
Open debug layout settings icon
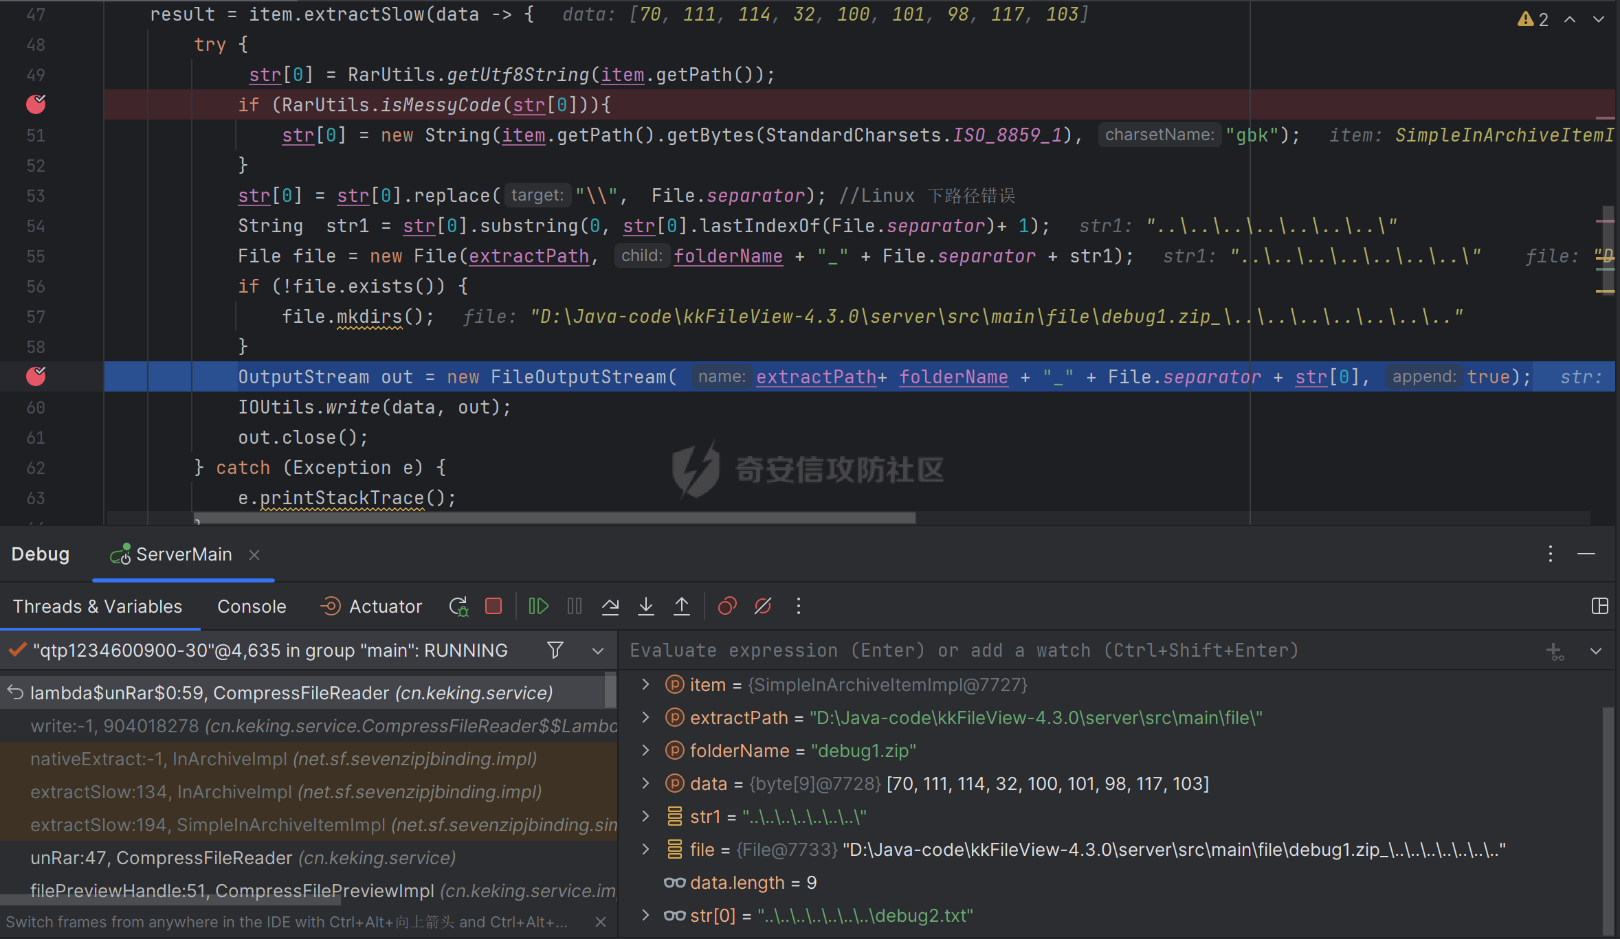(x=1600, y=607)
